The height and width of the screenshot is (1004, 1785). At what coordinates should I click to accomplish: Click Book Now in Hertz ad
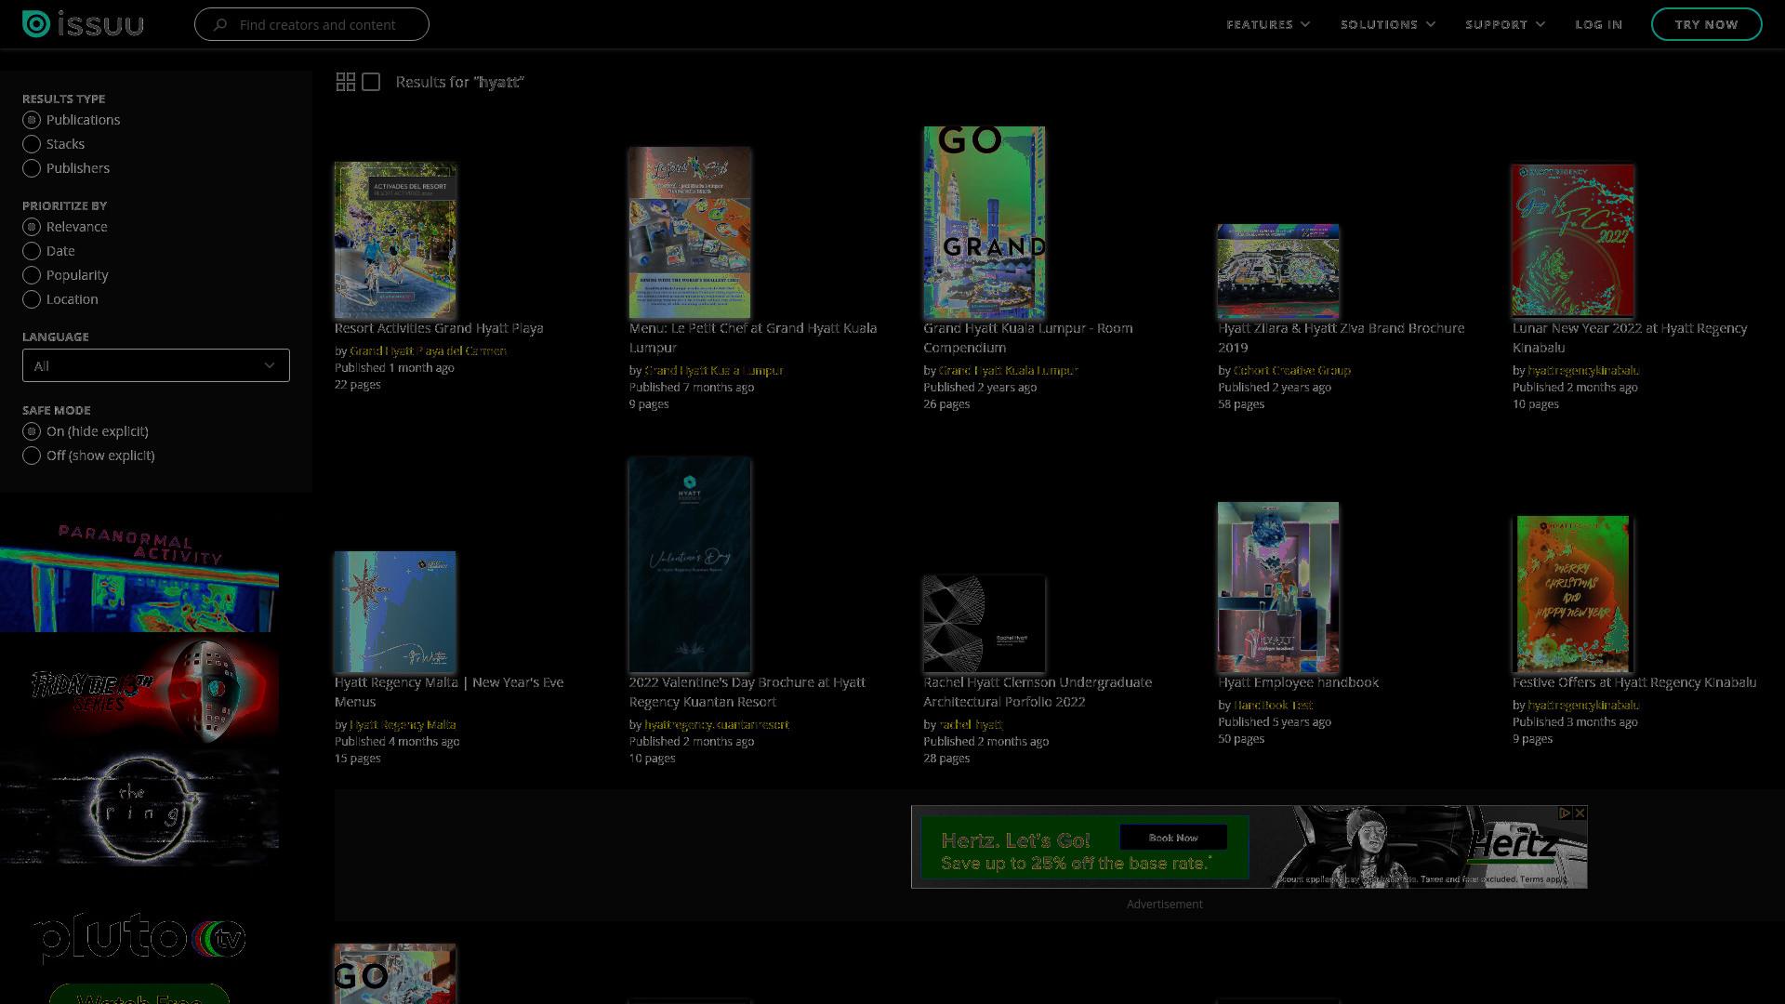(x=1173, y=838)
